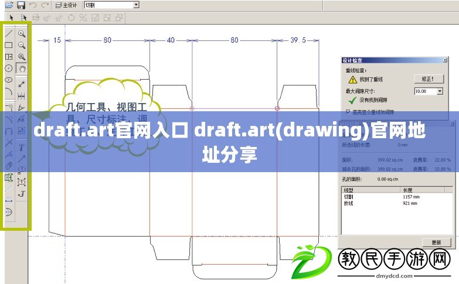Open the 主设计 layer selector

(66, 5)
